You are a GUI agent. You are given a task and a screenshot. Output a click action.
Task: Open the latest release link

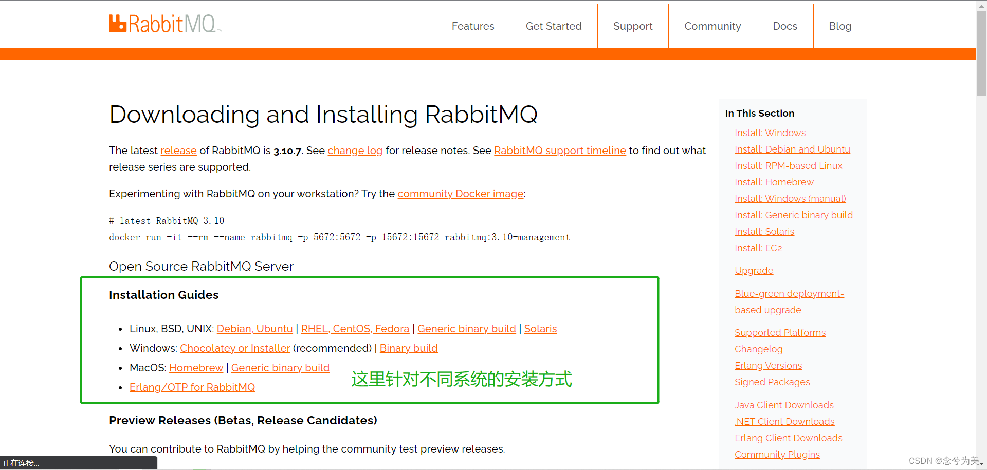(x=178, y=151)
